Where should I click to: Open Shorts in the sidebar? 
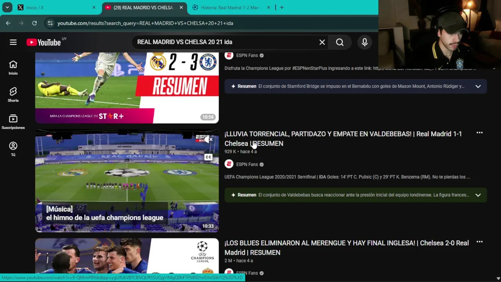(13, 95)
